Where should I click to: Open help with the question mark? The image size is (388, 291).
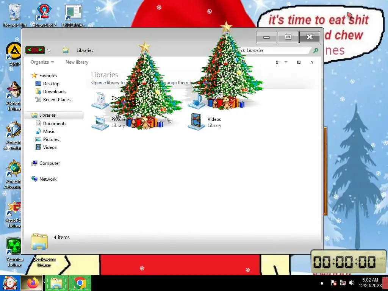pyautogui.click(x=312, y=63)
